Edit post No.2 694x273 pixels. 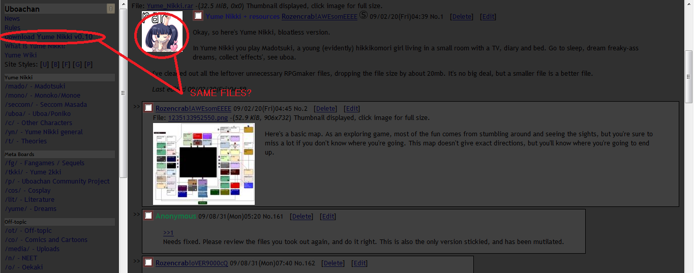pos(352,109)
